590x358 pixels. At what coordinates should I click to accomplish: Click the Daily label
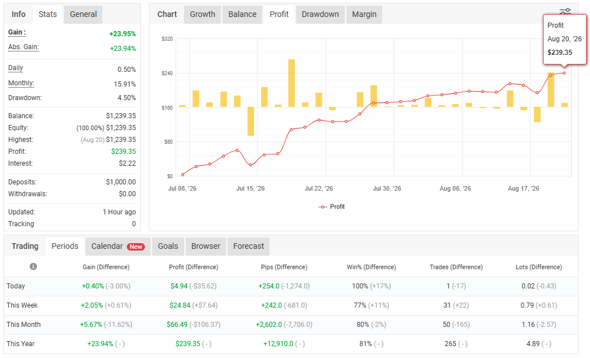15,68
